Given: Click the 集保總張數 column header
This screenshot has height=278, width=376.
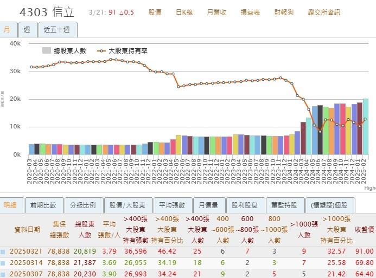Looking at the screenshot, I should click(x=59, y=229).
